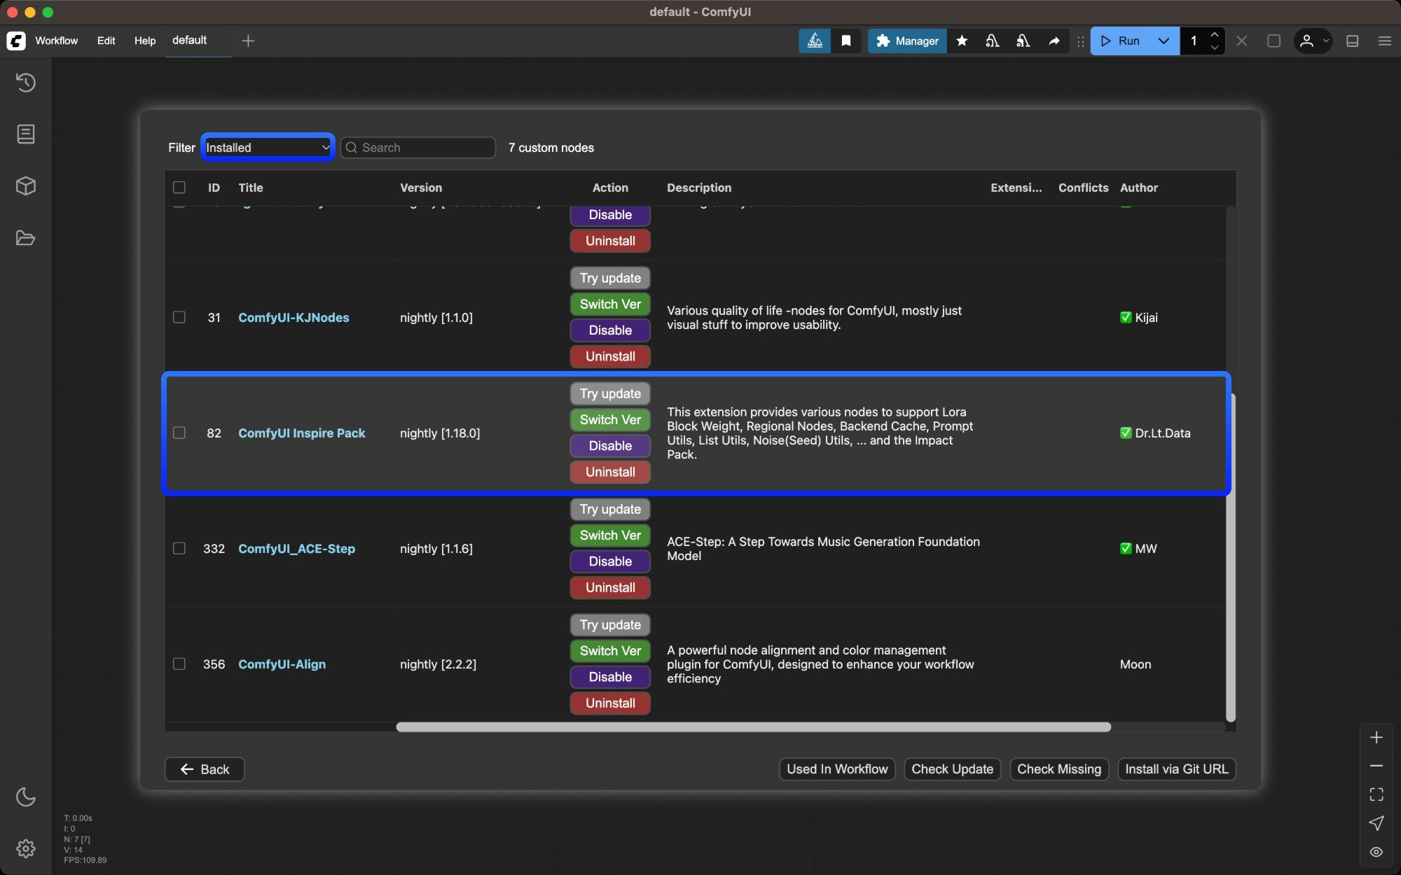
Task: Check the ComfyUI-KJNodes row checkbox
Action: [179, 317]
